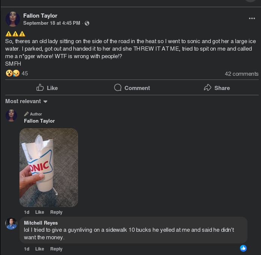Open Fallon Taylor's profile from post header
This screenshot has width=261, height=255.
[40, 16]
